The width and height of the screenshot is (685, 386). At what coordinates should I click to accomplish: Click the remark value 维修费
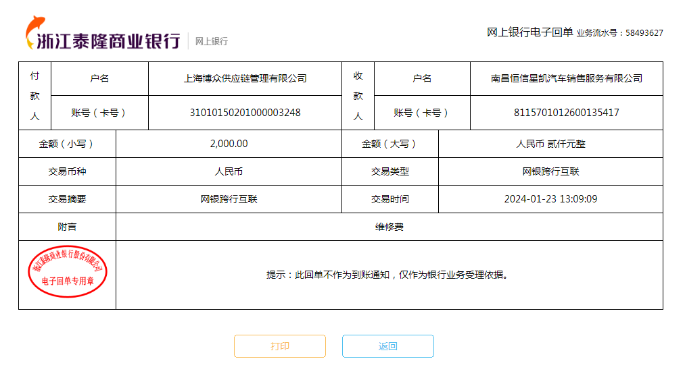[389, 227]
